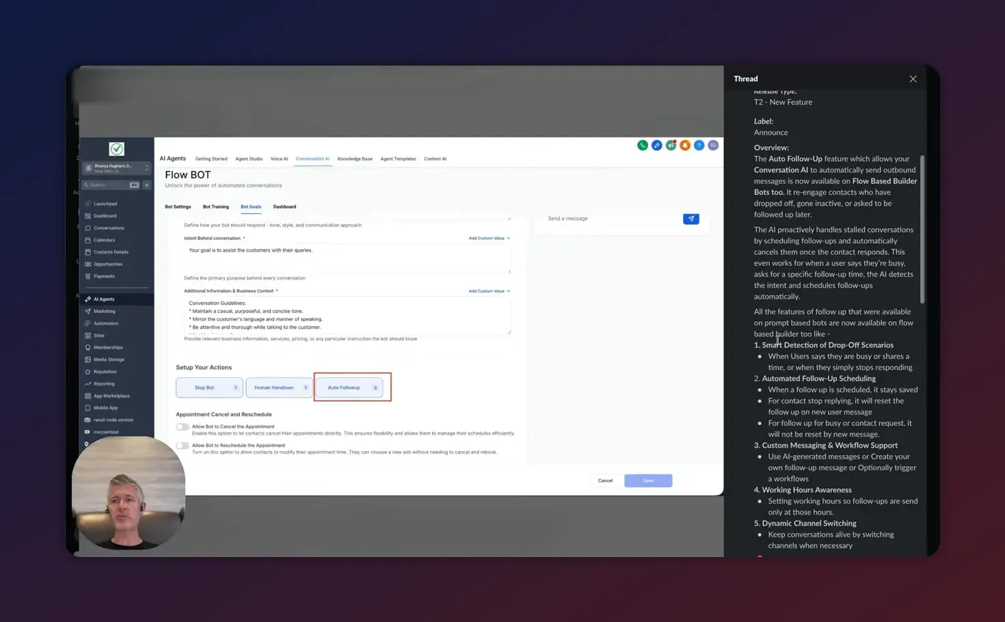This screenshot has width=1005, height=622.
Task: Open the Payments section
Action: click(103, 276)
